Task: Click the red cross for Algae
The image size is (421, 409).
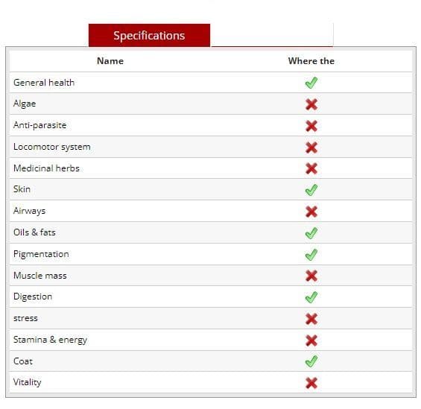Action: click(x=311, y=104)
